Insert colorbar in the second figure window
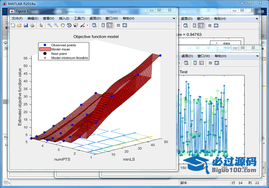Image resolution: width=269 pixels, height=188 pixels. (195, 26)
